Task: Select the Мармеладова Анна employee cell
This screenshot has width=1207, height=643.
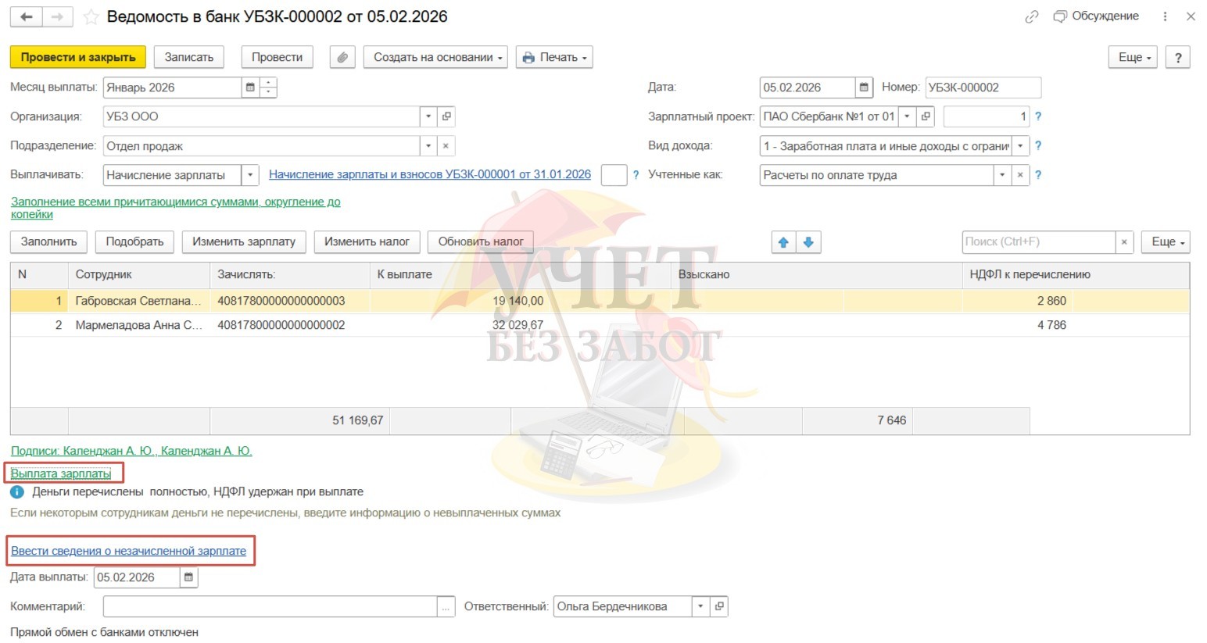Action: coord(138,325)
